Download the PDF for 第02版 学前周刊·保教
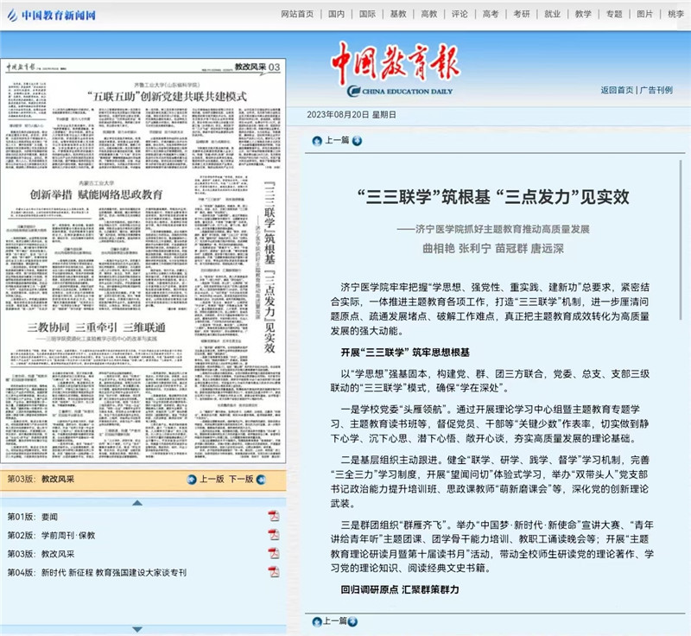 click(274, 535)
